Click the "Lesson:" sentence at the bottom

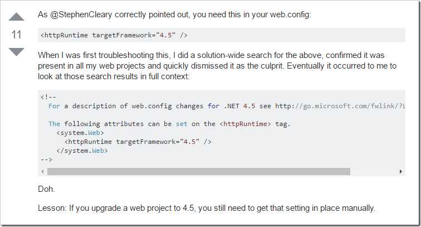(206, 208)
